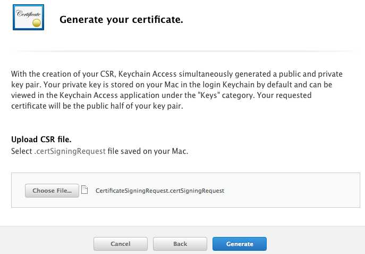Click the "Generate your certificate." heading
Image resolution: width=365 pixels, height=254 pixels.
pos(121,20)
